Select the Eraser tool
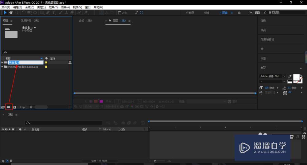The image size is (307, 165). (x=72, y=13)
